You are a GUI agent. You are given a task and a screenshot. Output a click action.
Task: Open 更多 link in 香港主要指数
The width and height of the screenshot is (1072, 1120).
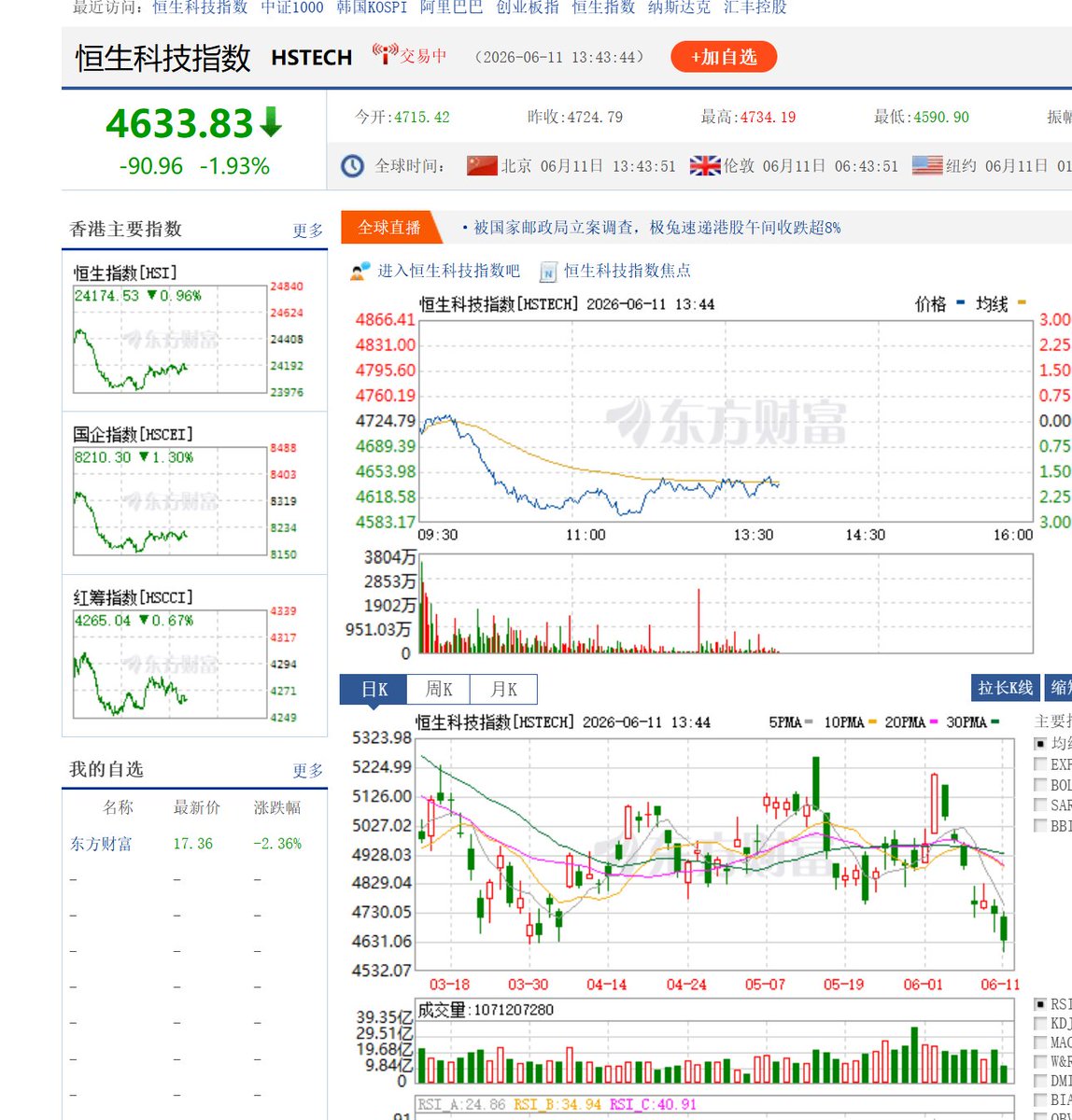click(x=308, y=231)
